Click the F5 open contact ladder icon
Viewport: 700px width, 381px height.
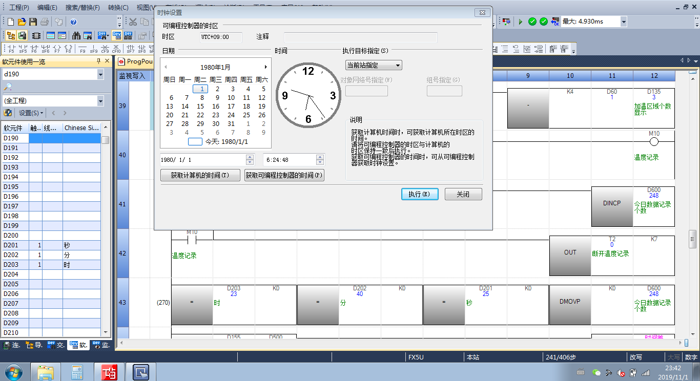click(11, 49)
